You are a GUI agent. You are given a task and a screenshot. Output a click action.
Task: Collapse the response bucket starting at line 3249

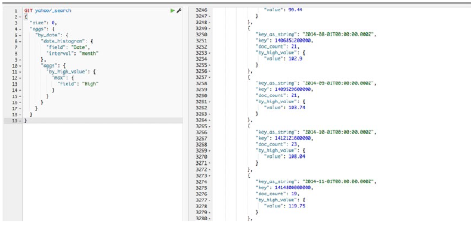point(210,29)
